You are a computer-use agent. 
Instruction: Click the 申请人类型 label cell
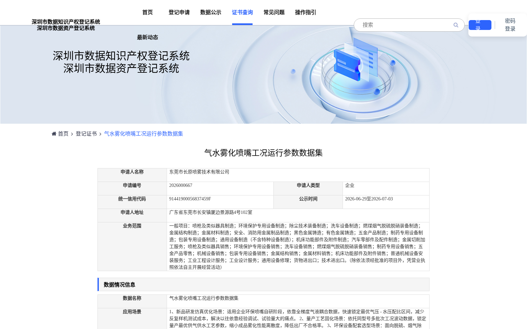pos(308,189)
